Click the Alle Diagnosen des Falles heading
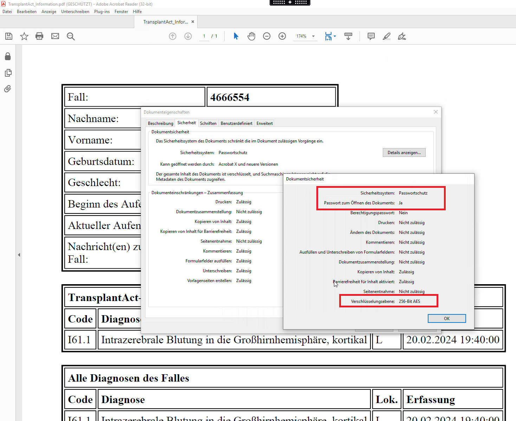Screen dimensions: 516x421 (x=129, y=378)
